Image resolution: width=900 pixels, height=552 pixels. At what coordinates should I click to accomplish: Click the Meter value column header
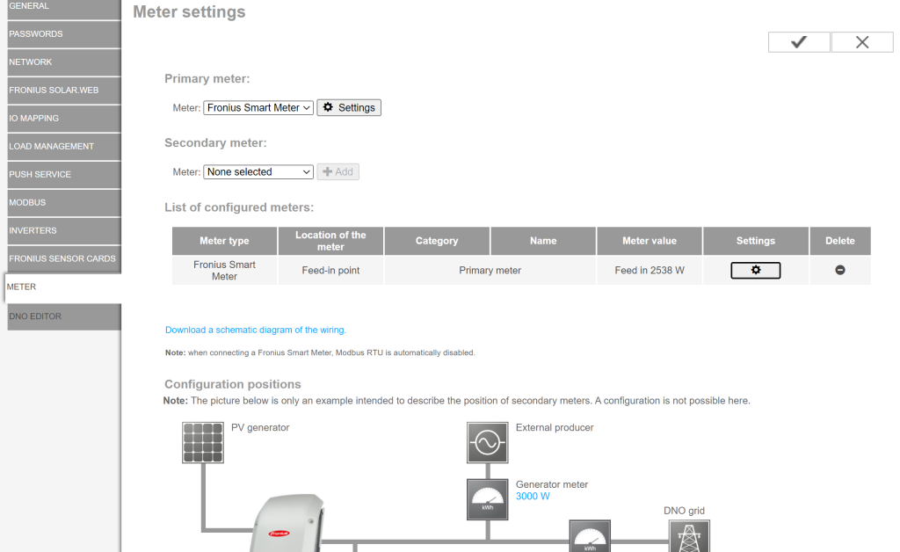[650, 241]
